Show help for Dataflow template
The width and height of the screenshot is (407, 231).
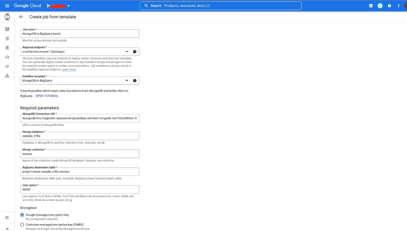click(135, 81)
